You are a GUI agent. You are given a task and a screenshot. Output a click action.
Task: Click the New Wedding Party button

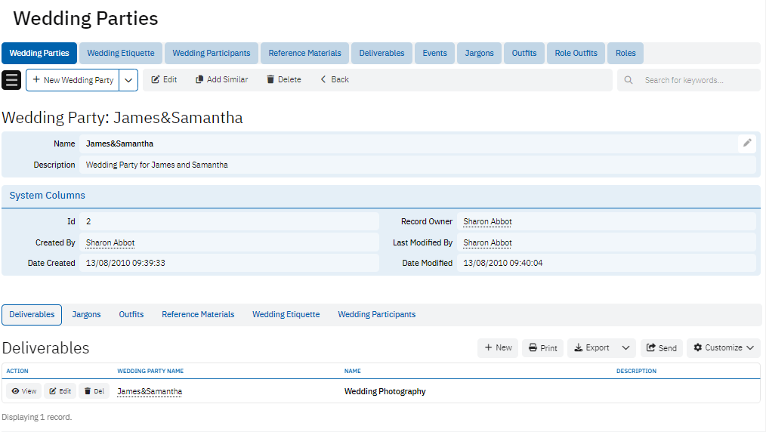pos(73,80)
